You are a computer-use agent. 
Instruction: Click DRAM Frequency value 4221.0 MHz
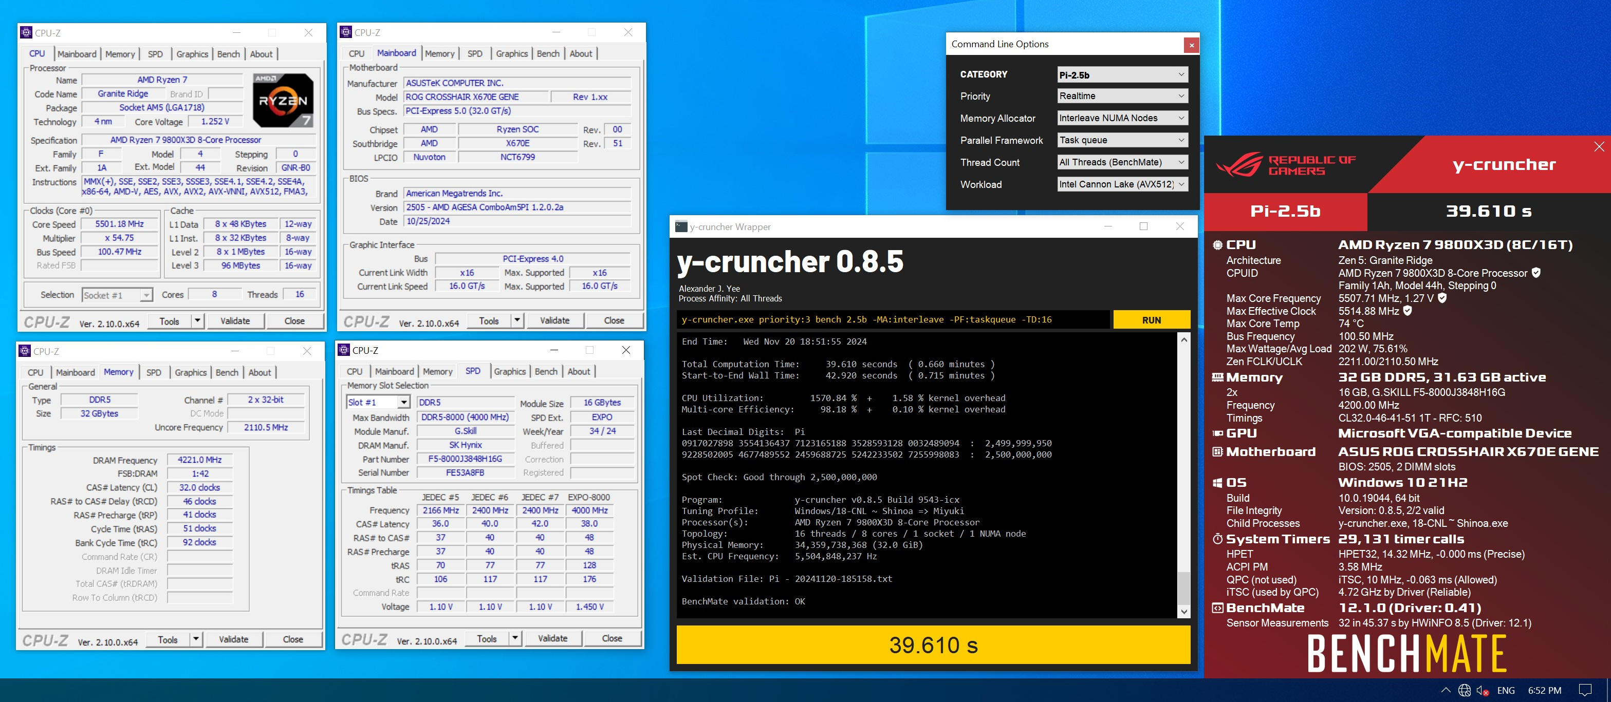click(199, 460)
